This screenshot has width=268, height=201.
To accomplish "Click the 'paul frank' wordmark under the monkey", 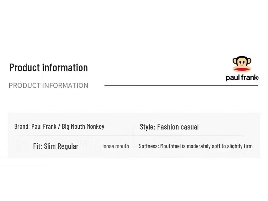I will coord(241,78).
